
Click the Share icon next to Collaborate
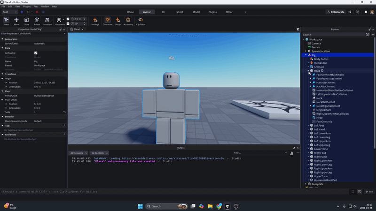pyautogui.click(x=350, y=12)
